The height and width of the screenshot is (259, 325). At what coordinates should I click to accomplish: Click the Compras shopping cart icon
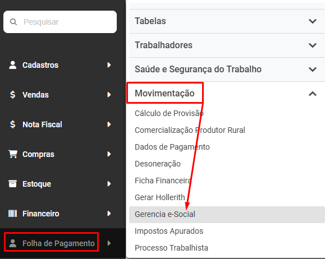click(x=13, y=154)
